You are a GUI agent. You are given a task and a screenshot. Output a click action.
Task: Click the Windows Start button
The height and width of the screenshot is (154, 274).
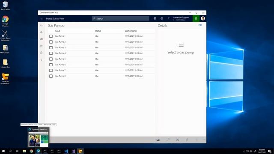click(x=3, y=151)
